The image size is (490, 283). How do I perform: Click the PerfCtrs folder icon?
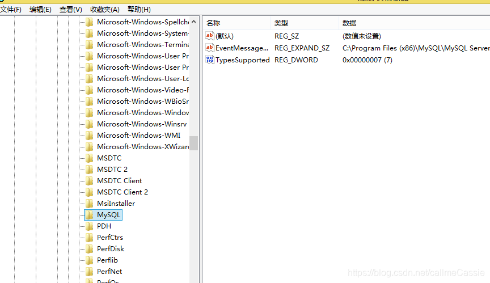[x=90, y=238]
